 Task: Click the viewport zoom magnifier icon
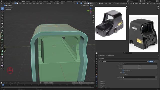coord(93,15)
